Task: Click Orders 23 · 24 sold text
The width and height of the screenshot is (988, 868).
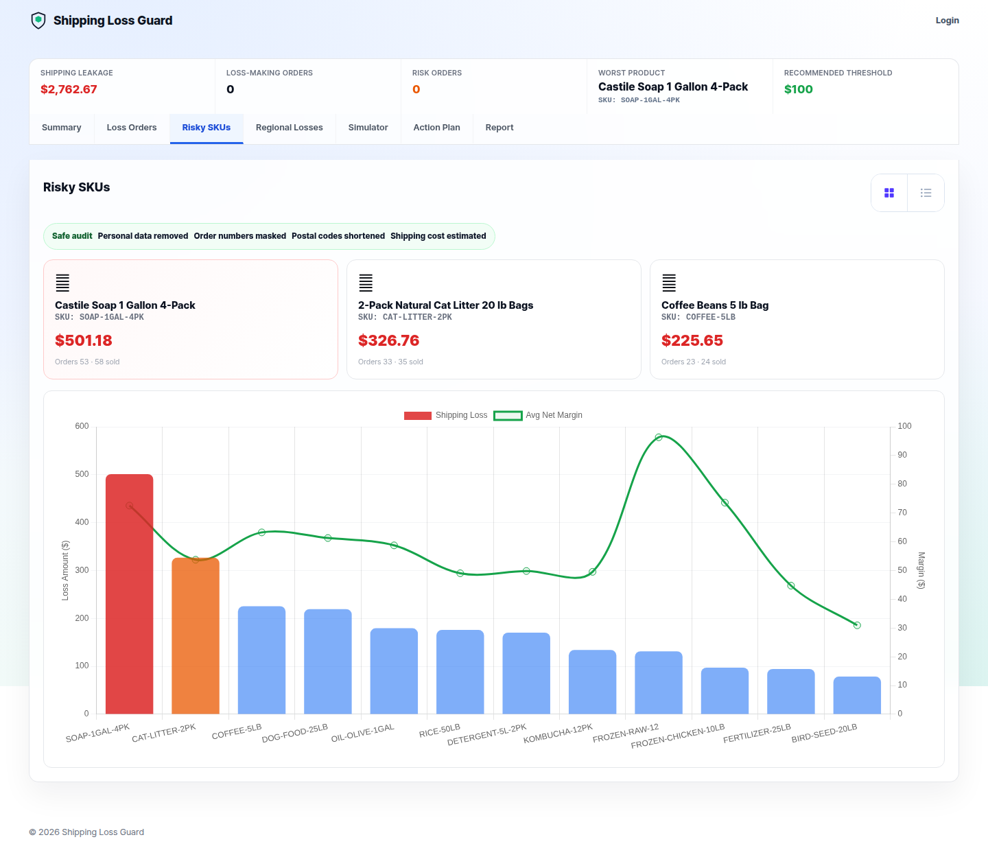Action: 694,362
